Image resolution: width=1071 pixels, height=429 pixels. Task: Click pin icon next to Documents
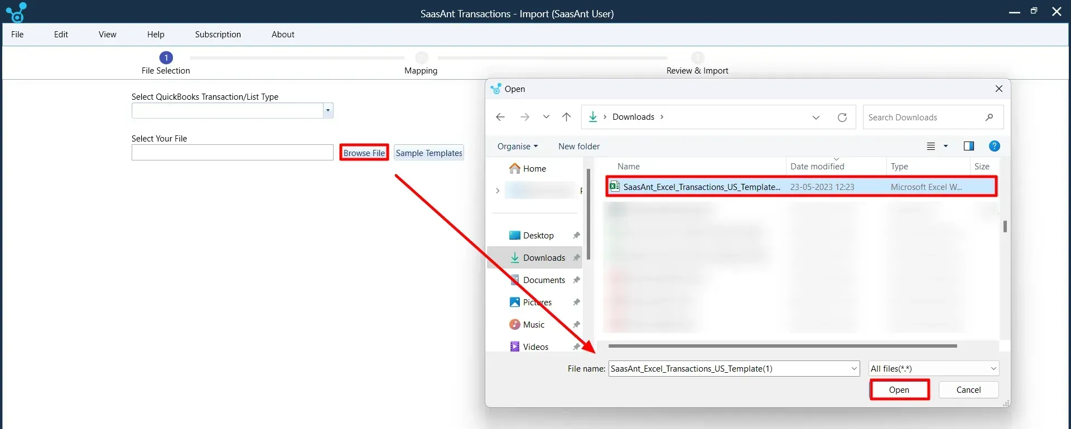576,280
